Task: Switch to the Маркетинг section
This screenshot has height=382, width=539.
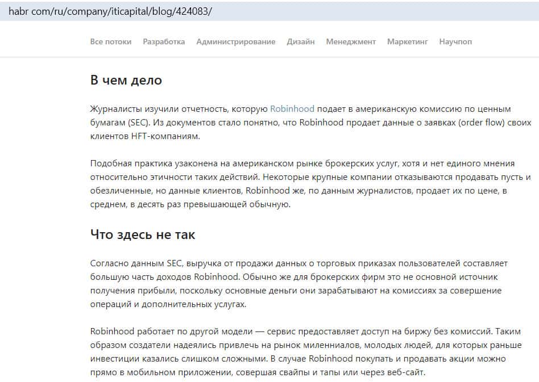Action: click(x=407, y=41)
